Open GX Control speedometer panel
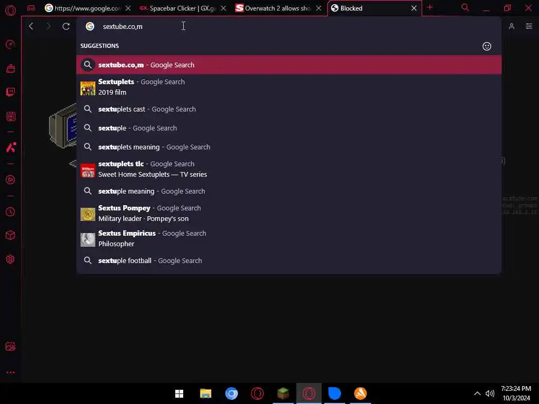Image resolution: width=539 pixels, height=404 pixels. point(11,44)
